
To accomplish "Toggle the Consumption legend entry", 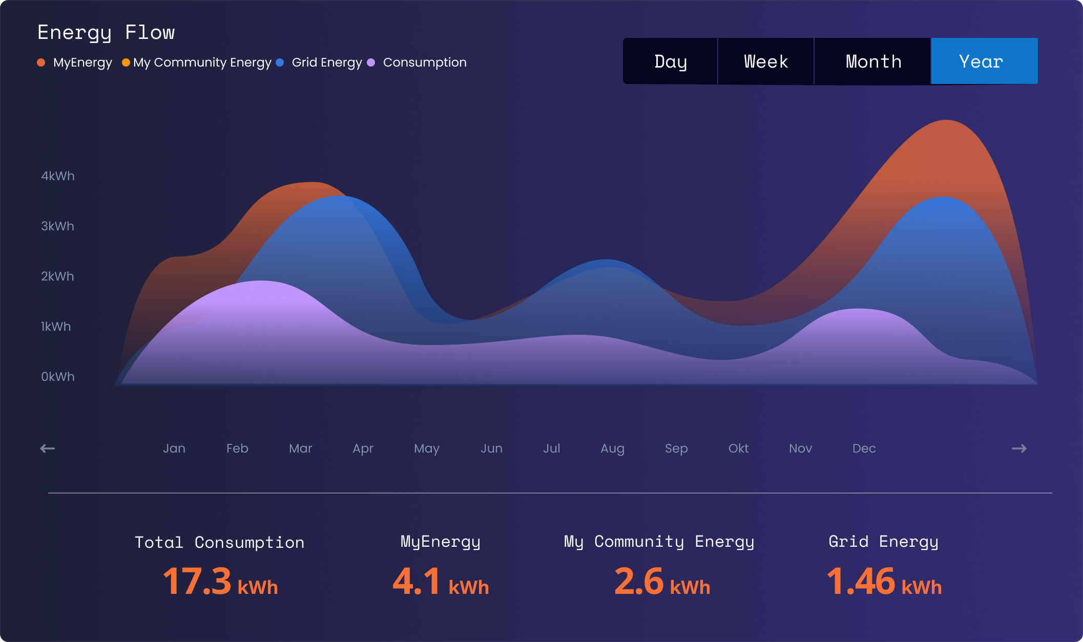I will [x=424, y=62].
